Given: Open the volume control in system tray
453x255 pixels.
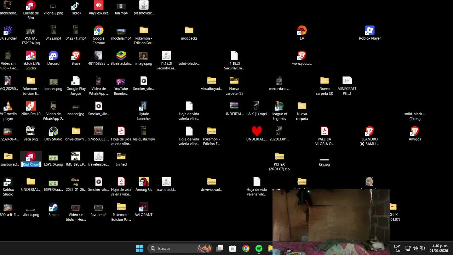Looking at the screenshot, I should coord(415,248).
